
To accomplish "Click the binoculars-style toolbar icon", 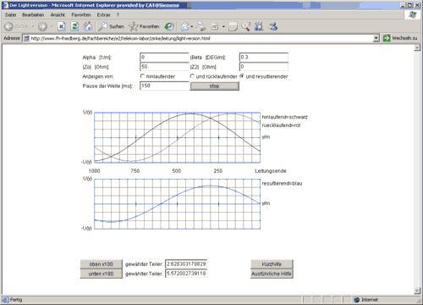I will (259, 26).
